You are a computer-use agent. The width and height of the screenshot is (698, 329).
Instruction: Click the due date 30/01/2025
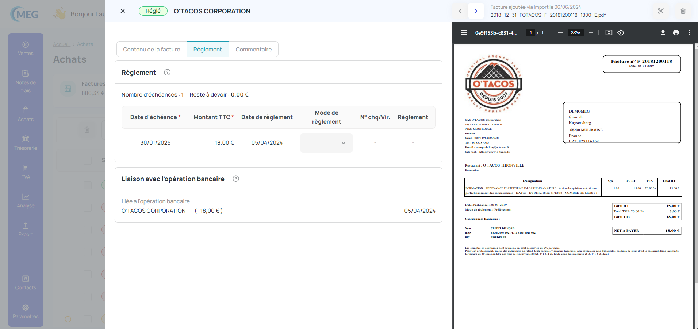[156, 143]
